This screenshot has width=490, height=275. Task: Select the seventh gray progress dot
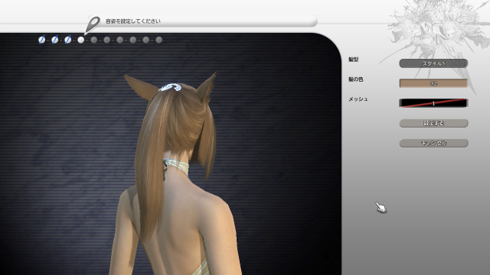tap(120, 40)
